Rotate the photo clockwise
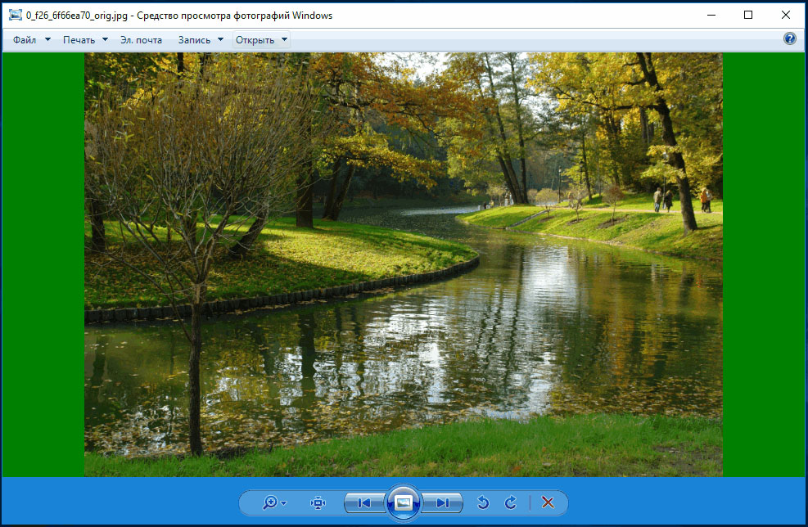Image resolution: width=808 pixels, height=527 pixels. click(x=510, y=502)
